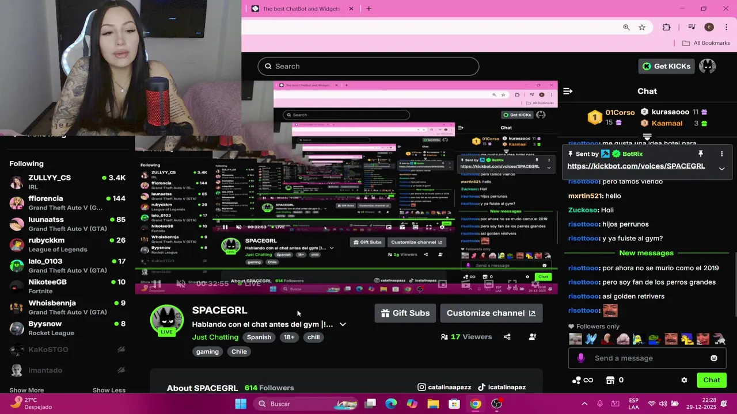Click Show More in Following list
Screen dimensions: 737x414
click(x=26, y=390)
